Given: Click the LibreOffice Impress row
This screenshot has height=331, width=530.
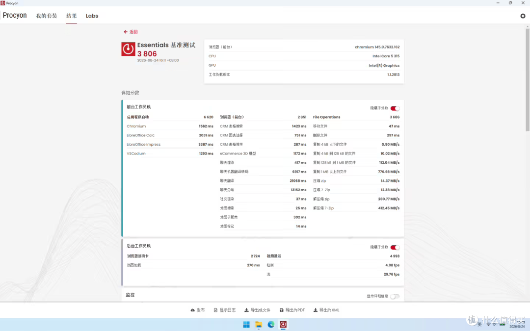Looking at the screenshot, I should [170, 145].
